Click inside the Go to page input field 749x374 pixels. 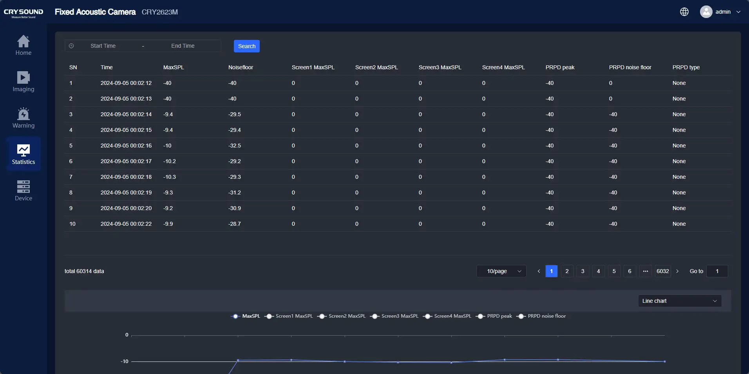click(716, 271)
